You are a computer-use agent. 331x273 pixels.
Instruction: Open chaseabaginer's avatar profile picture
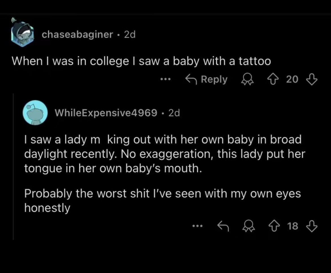click(23, 35)
